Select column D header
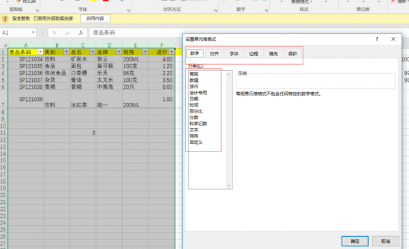The image size is (409, 249). point(109,45)
